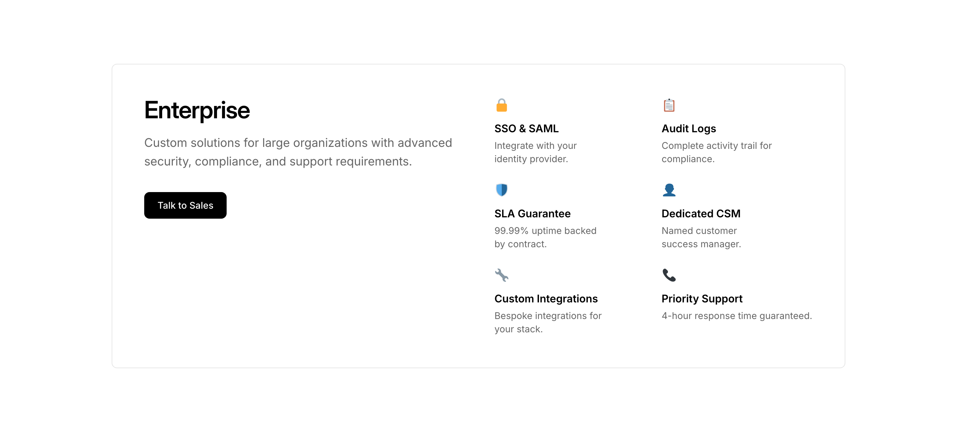This screenshot has height=432, width=957.
Task: Click the blue shield SLA icon
Action: click(501, 190)
